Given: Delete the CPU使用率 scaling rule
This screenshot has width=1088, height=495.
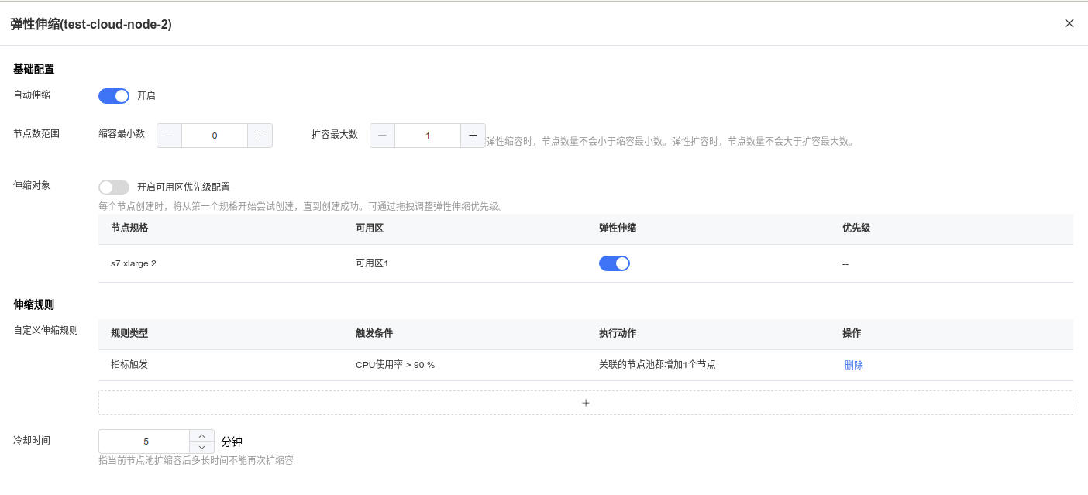Looking at the screenshot, I should [x=853, y=365].
